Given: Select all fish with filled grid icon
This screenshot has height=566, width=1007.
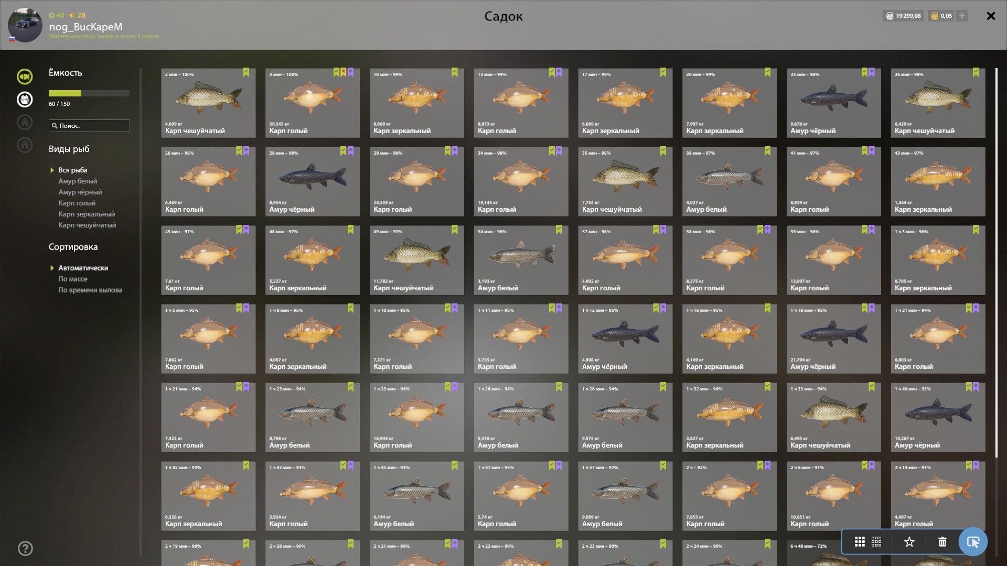Looking at the screenshot, I should point(860,542).
